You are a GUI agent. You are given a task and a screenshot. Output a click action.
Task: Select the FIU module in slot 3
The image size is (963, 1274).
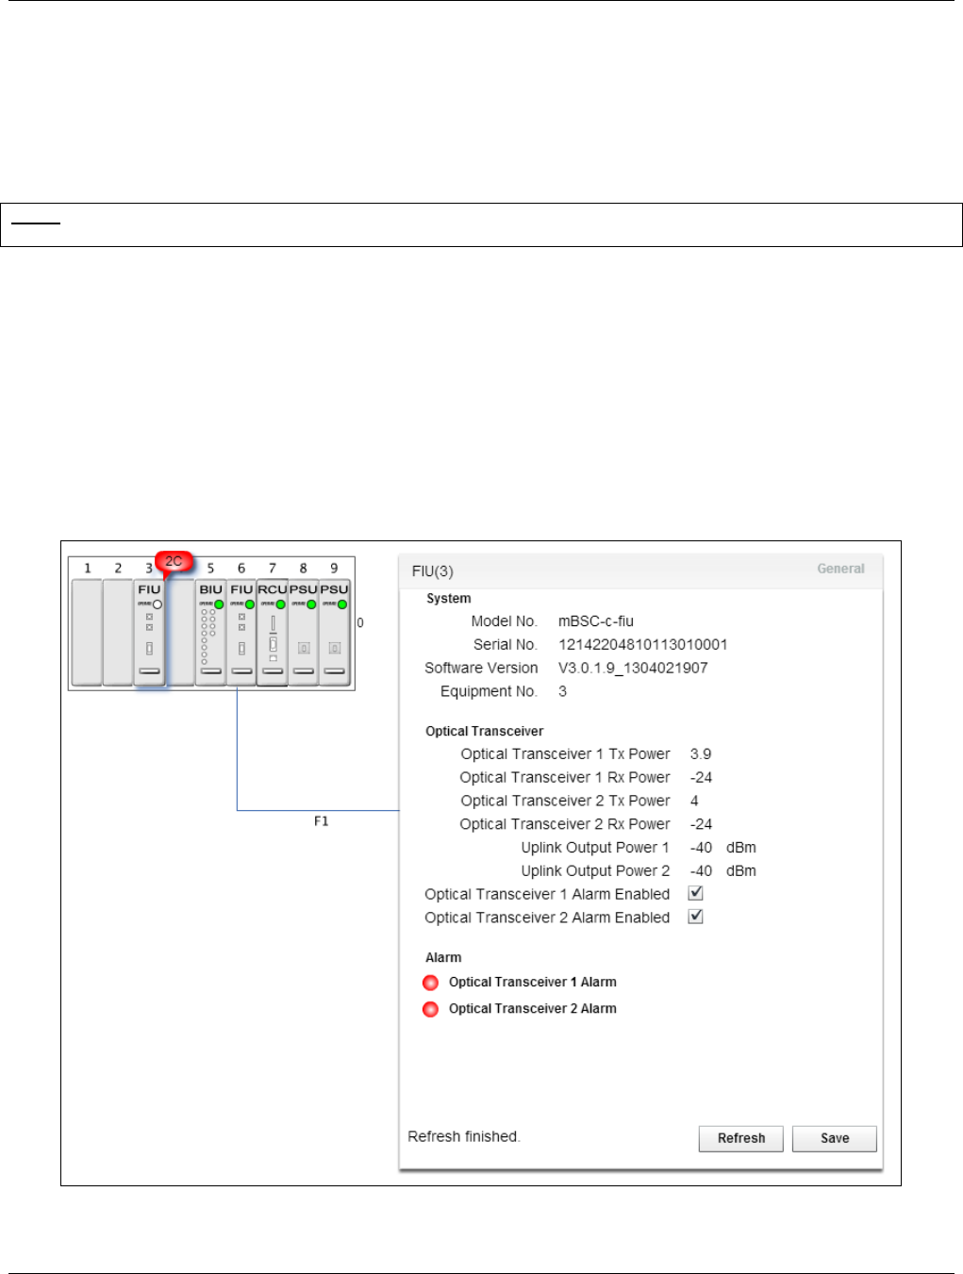click(149, 633)
